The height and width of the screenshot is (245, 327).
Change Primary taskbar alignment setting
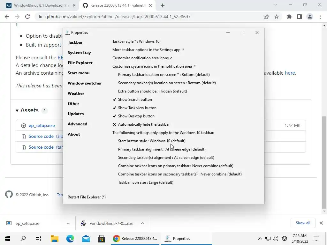click(162, 149)
